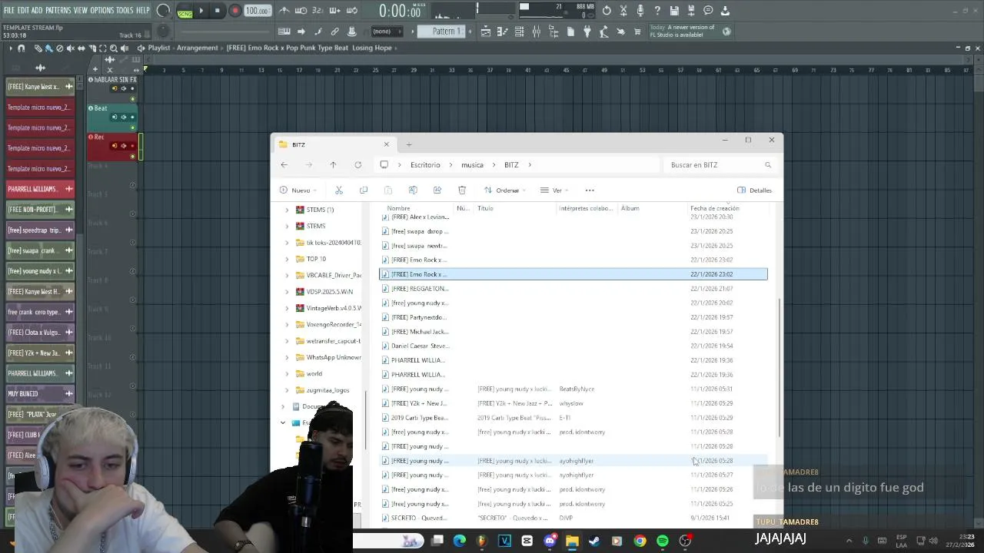Open the FL Studio FILE menu
This screenshot has width=984, height=553.
(x=8, y=10)
